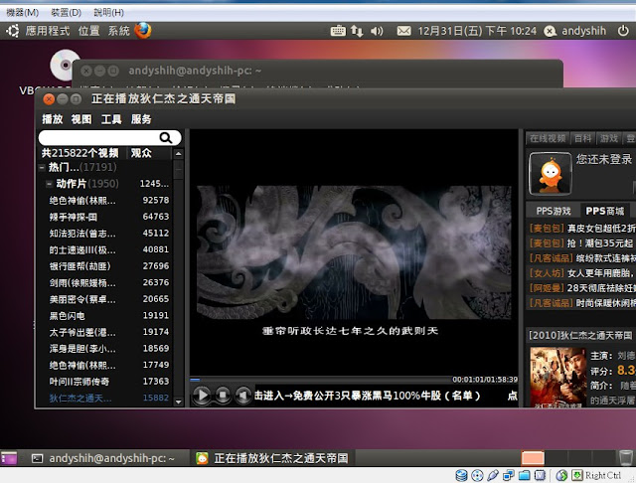Click the video display area
Screen dimensions: 636x483
354,252
